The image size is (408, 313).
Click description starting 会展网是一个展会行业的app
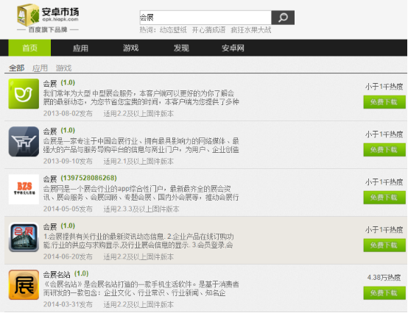pos(141,193)
